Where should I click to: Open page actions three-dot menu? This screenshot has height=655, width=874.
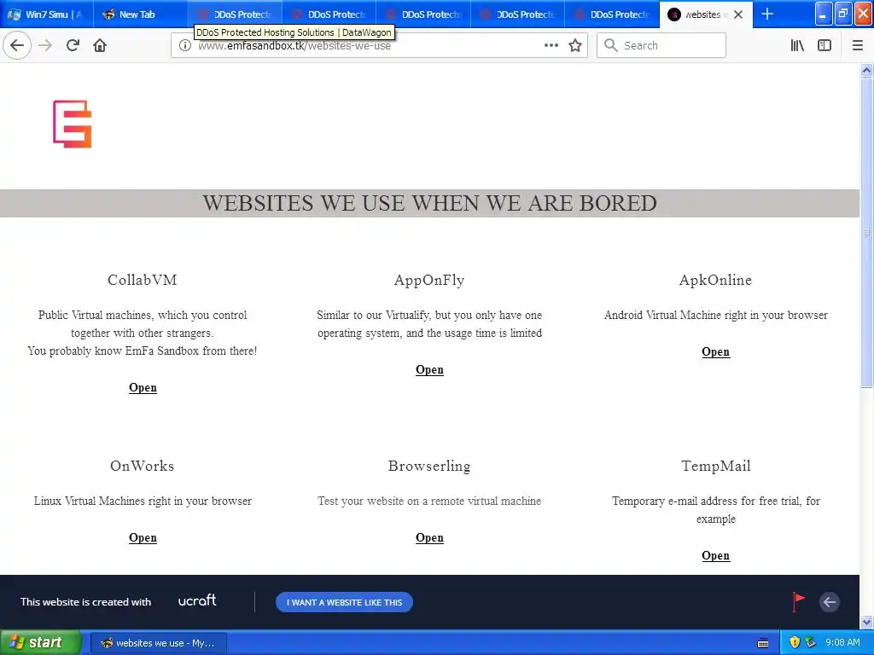point(551,45)
